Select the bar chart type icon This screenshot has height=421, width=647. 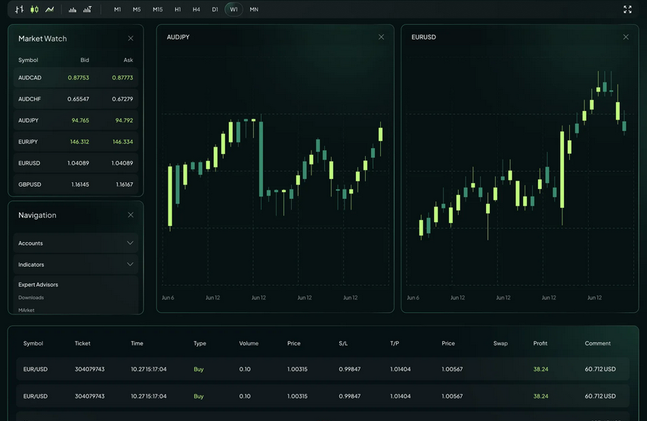tap(20, 9)
